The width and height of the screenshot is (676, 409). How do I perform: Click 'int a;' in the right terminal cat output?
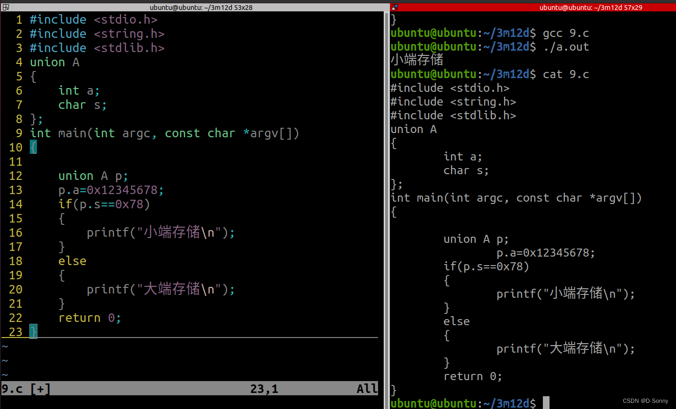[x=463, y=157]
